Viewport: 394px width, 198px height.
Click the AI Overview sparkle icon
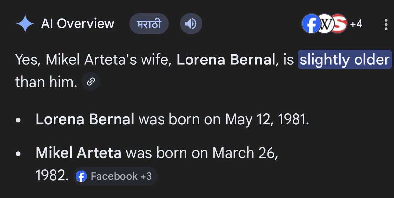click(x=25, y=24)
